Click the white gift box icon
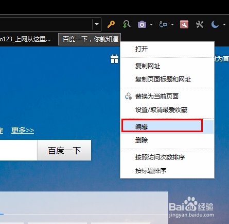 coord(114,59)
